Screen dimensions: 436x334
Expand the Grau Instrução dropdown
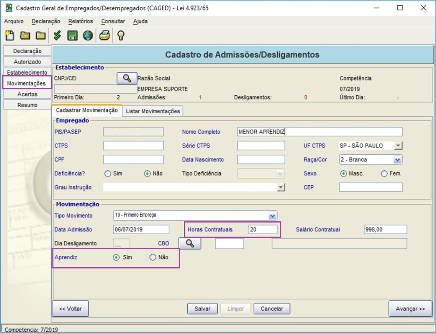click(281, 187)
